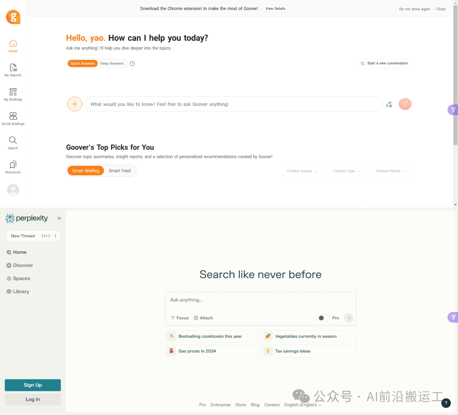Image resolution: width=458 pixels, height=415 pixels.
Task: Click the Perplexity Ask anything field
Action: tap(260, 300)
